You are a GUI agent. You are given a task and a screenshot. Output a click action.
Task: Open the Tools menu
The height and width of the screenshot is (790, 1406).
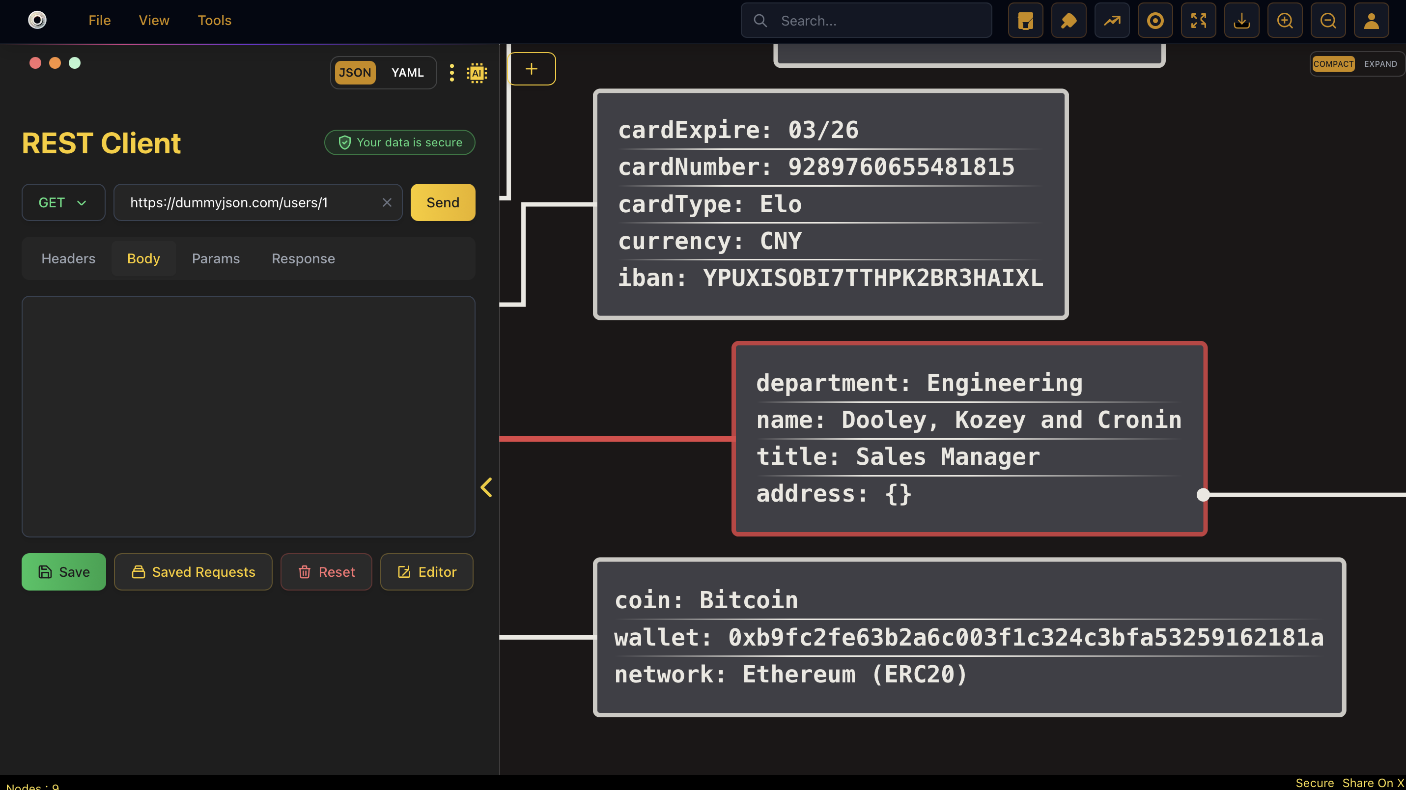[x=215, y=20]
